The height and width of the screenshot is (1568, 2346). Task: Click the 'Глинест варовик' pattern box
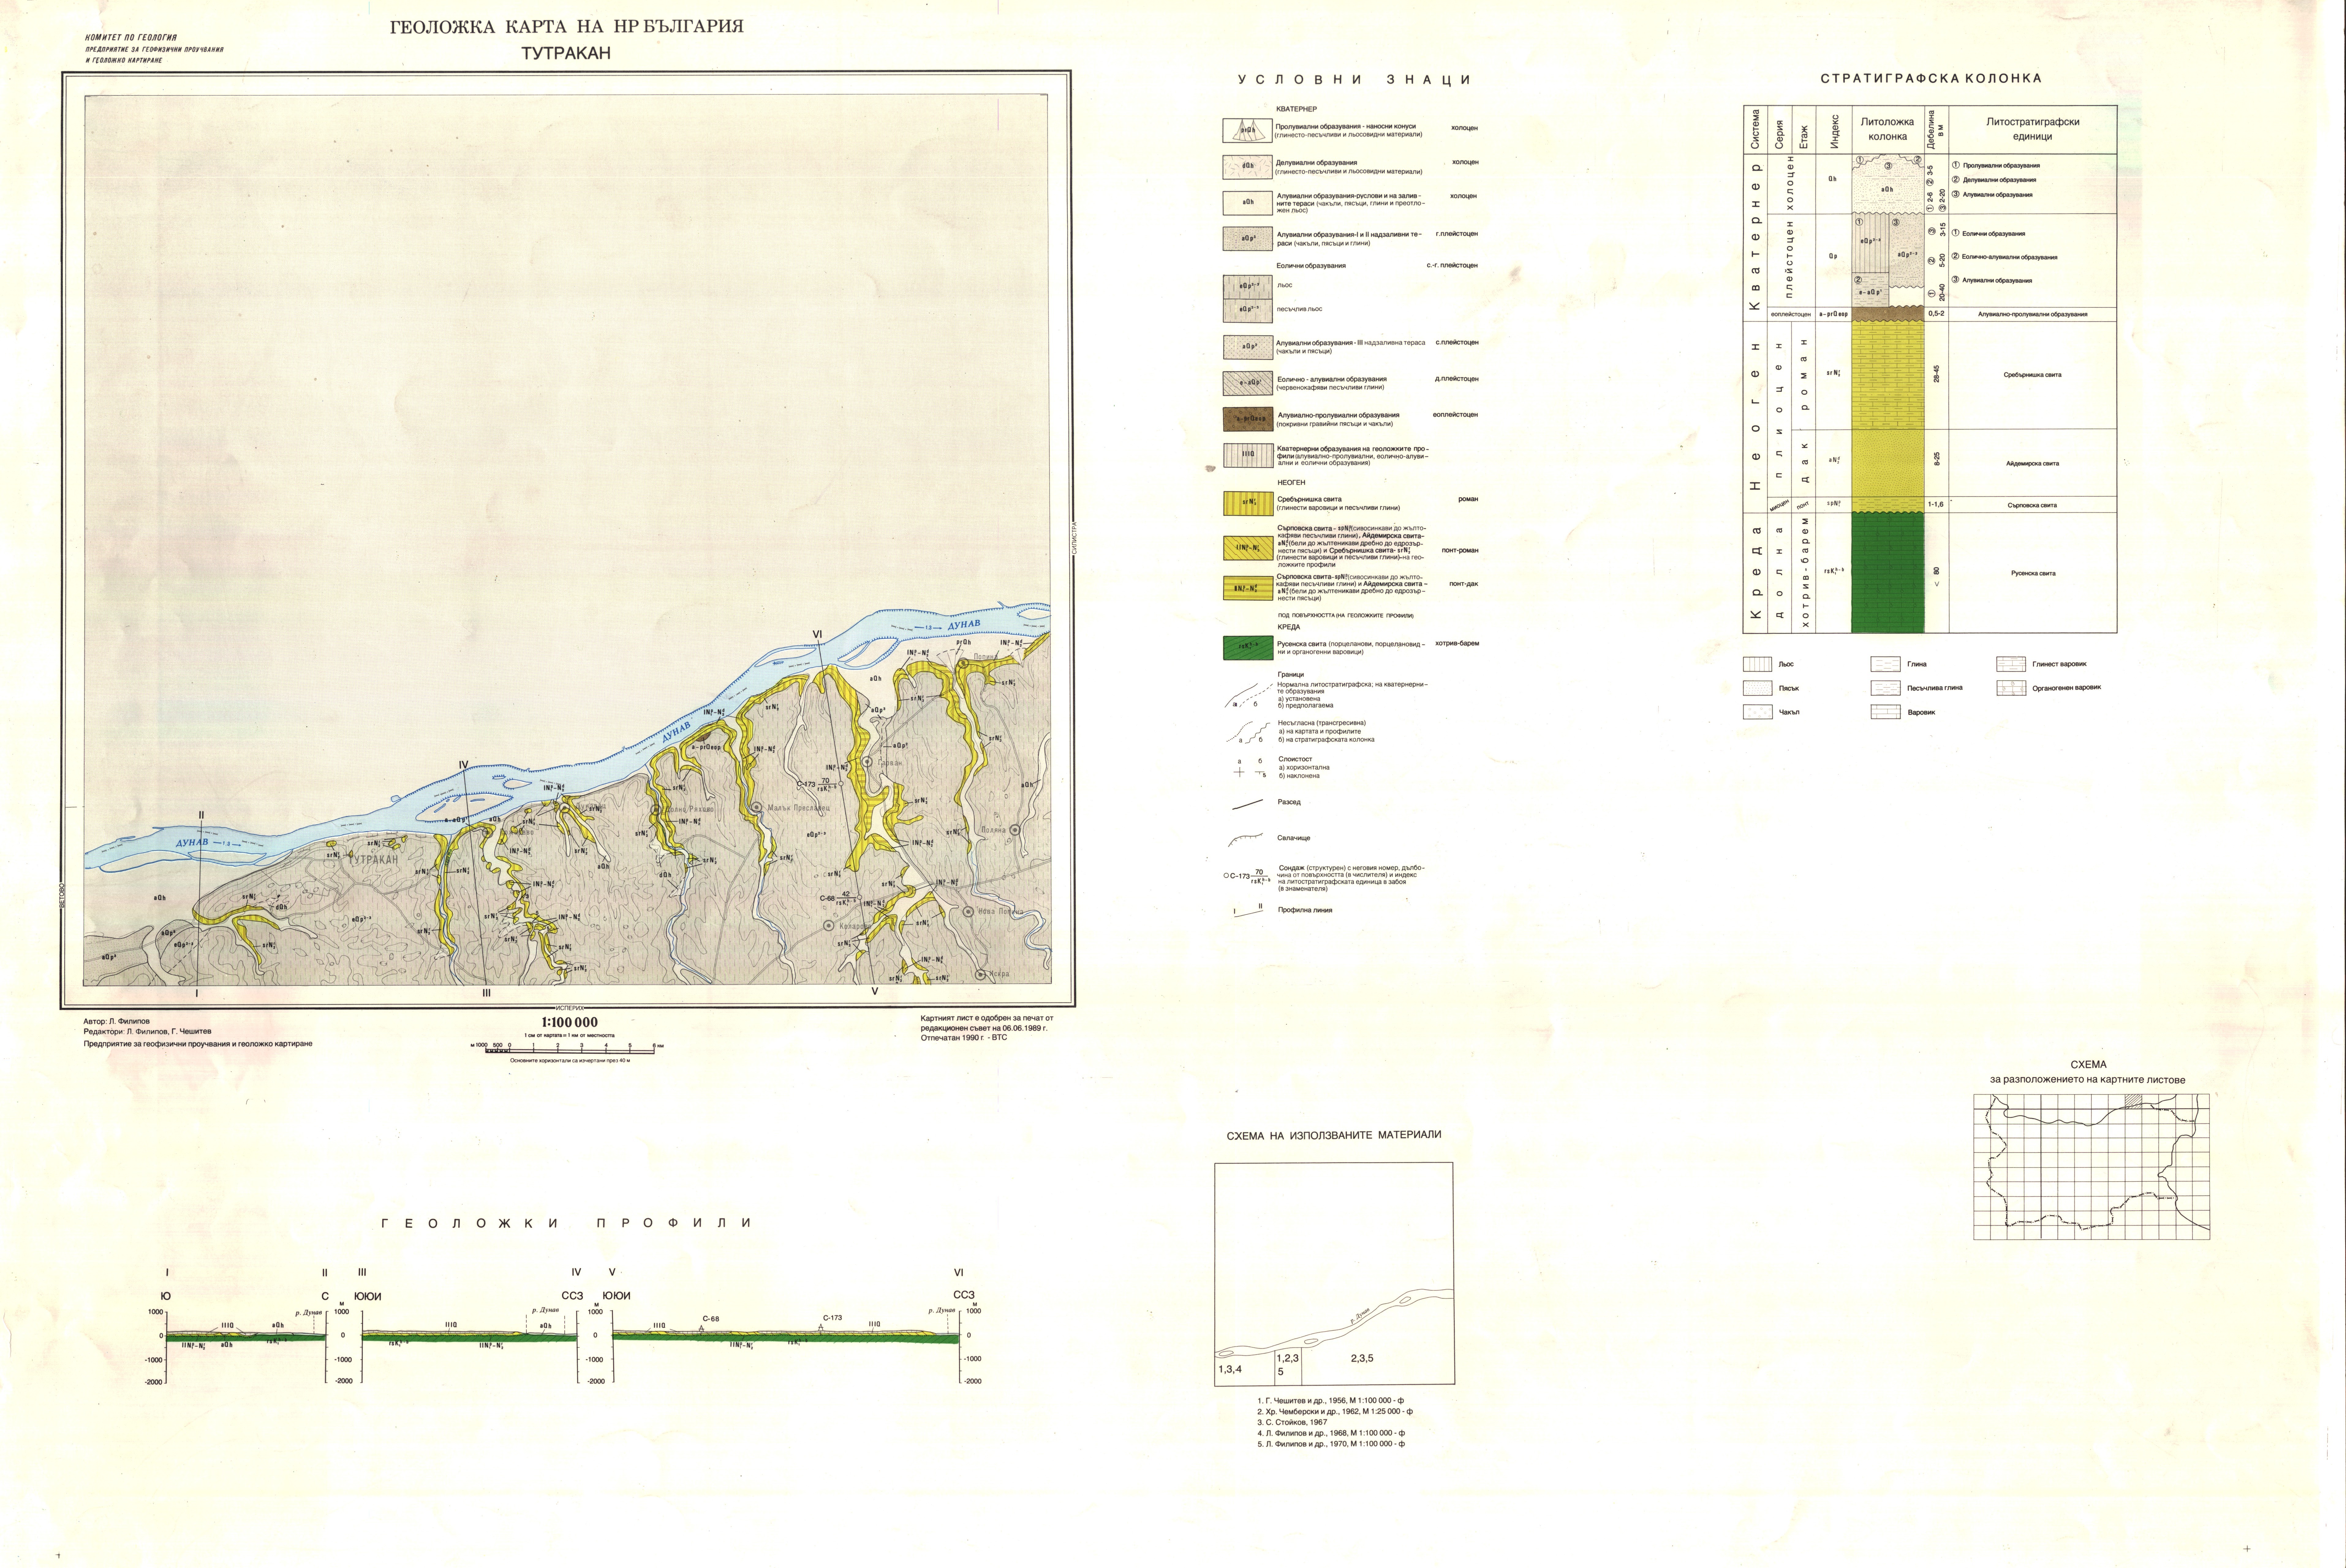[x=2011, y=664]
